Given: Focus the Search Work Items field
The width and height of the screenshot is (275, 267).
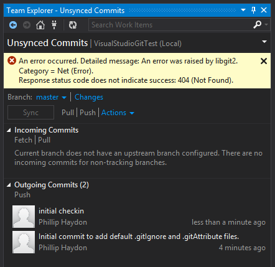Looking at the screenshot, I should pos(170,25).
